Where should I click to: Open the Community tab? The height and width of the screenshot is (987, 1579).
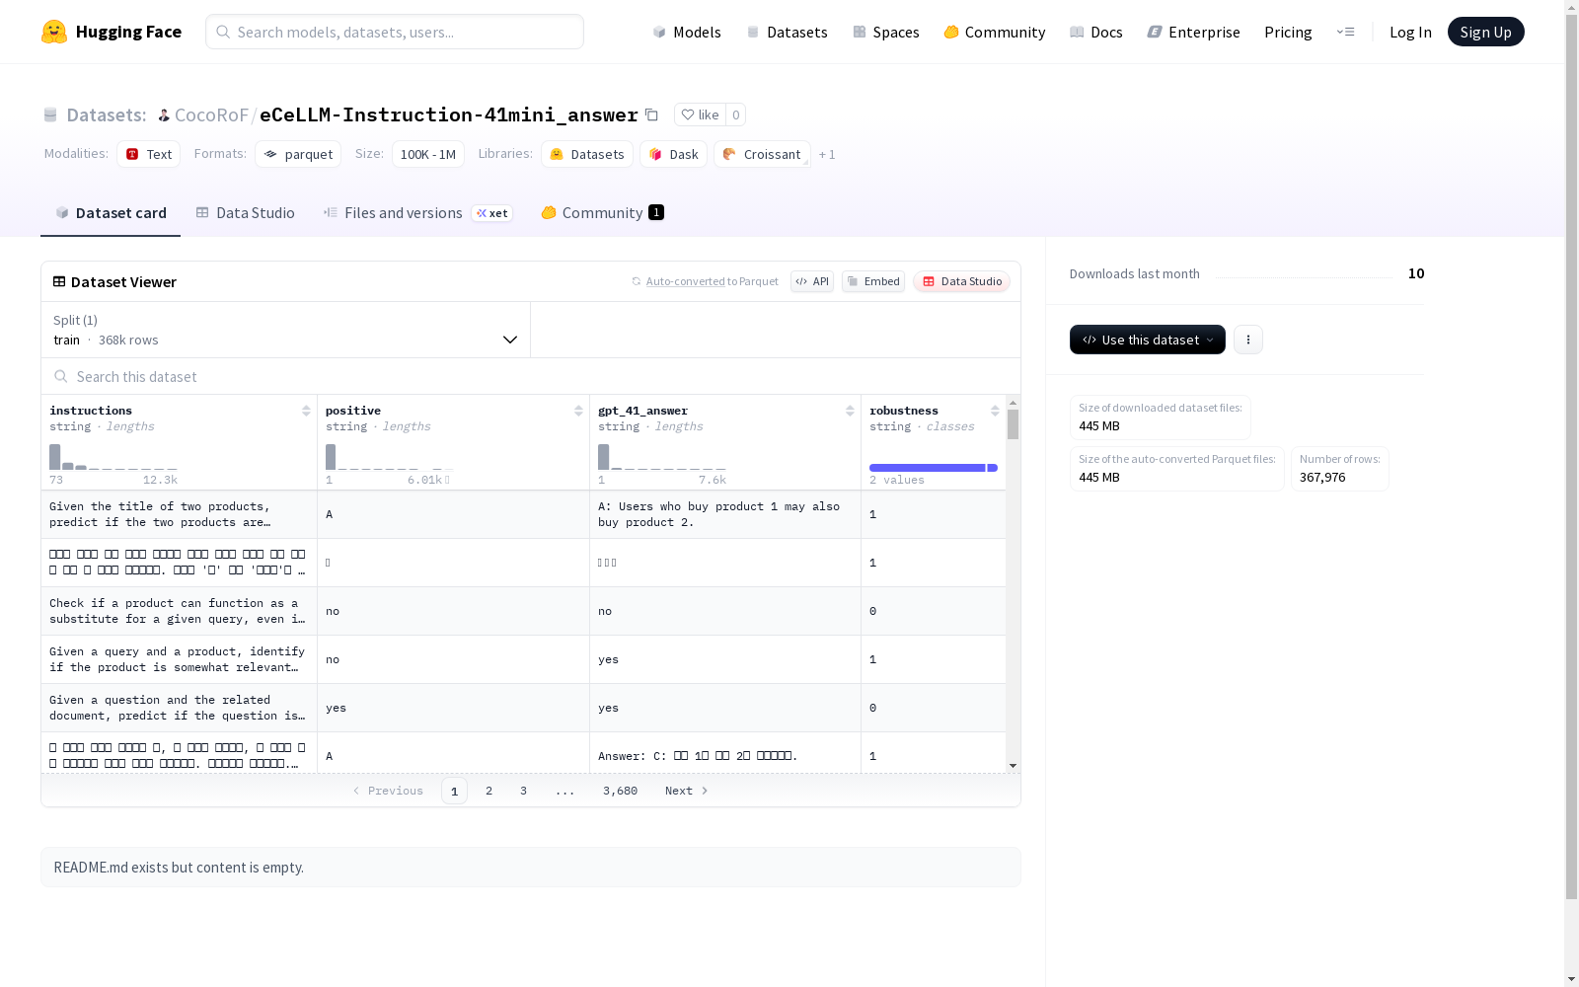(602, 213)
